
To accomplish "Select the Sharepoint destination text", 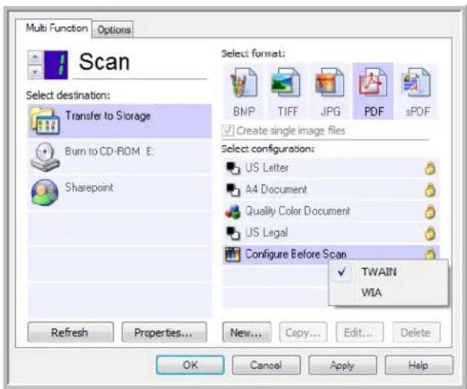I will point(89,188).
